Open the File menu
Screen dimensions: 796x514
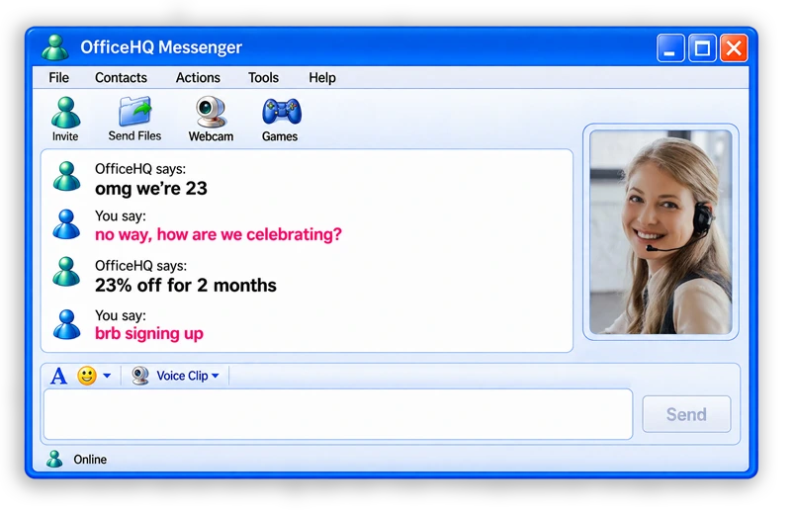click(59, 78)
